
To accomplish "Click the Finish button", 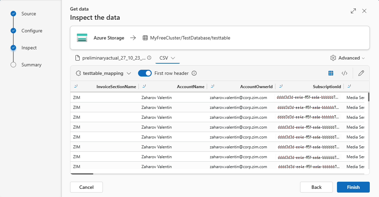I will coord(353,187).
